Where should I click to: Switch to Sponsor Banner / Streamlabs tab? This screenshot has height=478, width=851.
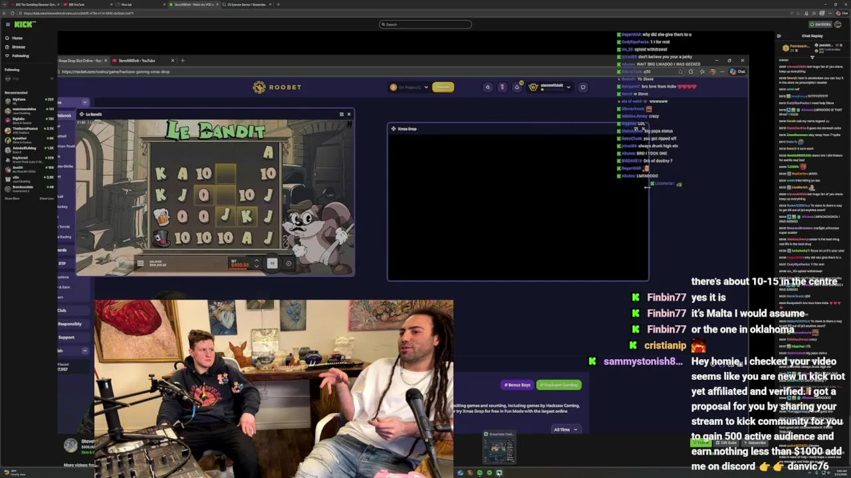[247, 5]
